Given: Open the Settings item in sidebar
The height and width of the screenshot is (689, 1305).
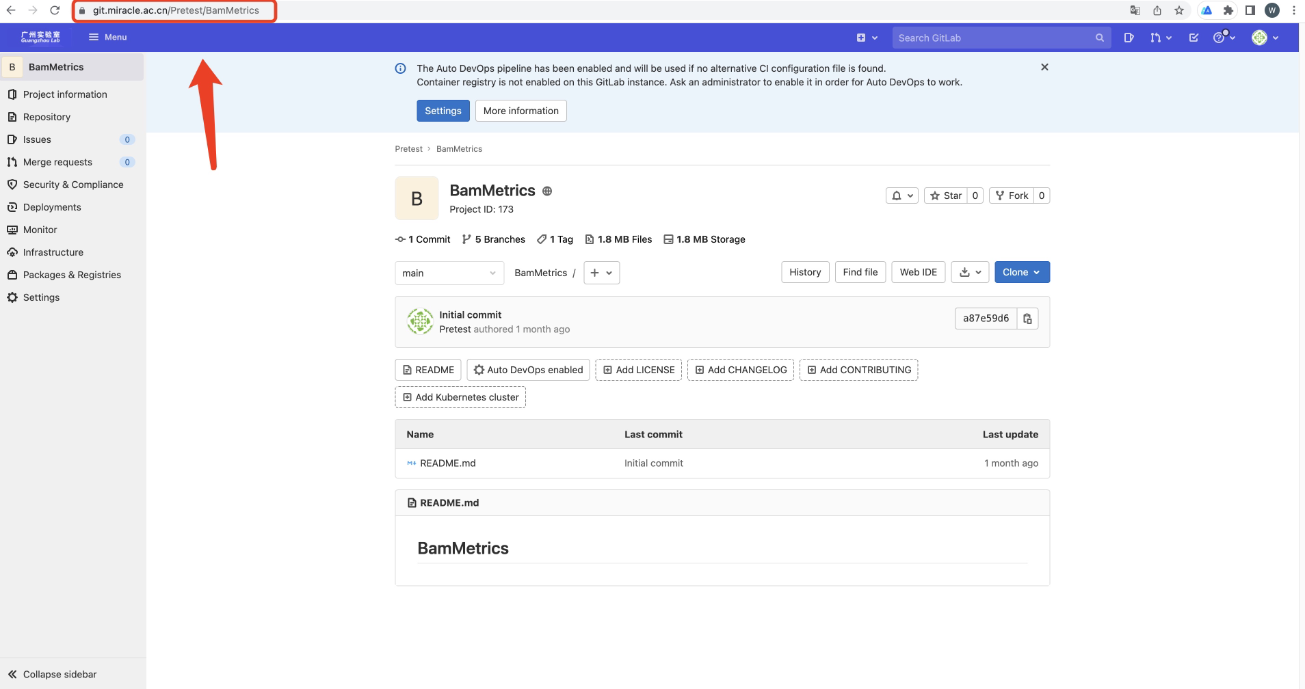Looking at the screenshot, I should pyautogui.click(x=41, y=297).
